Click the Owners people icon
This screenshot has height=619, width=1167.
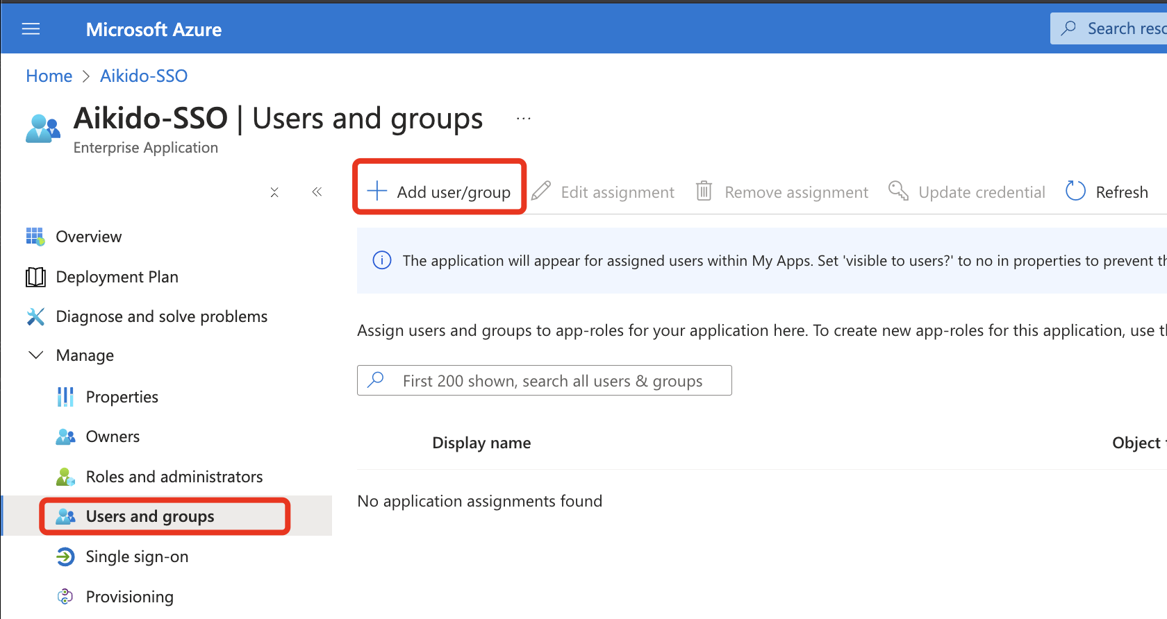point(65,436)
